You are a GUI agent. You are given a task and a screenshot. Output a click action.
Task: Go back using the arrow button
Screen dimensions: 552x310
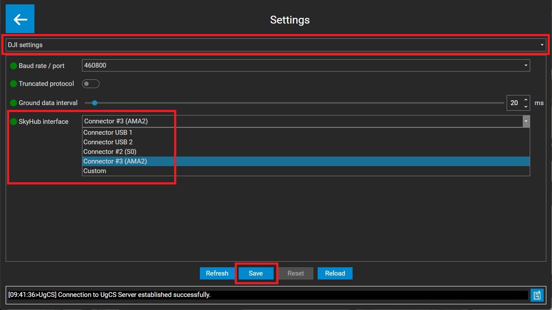coord(20,19)
